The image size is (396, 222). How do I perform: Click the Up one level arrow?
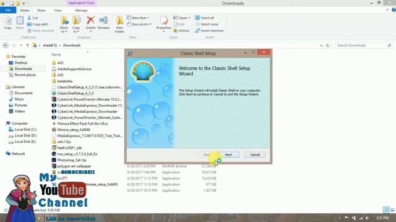[27, 45]
